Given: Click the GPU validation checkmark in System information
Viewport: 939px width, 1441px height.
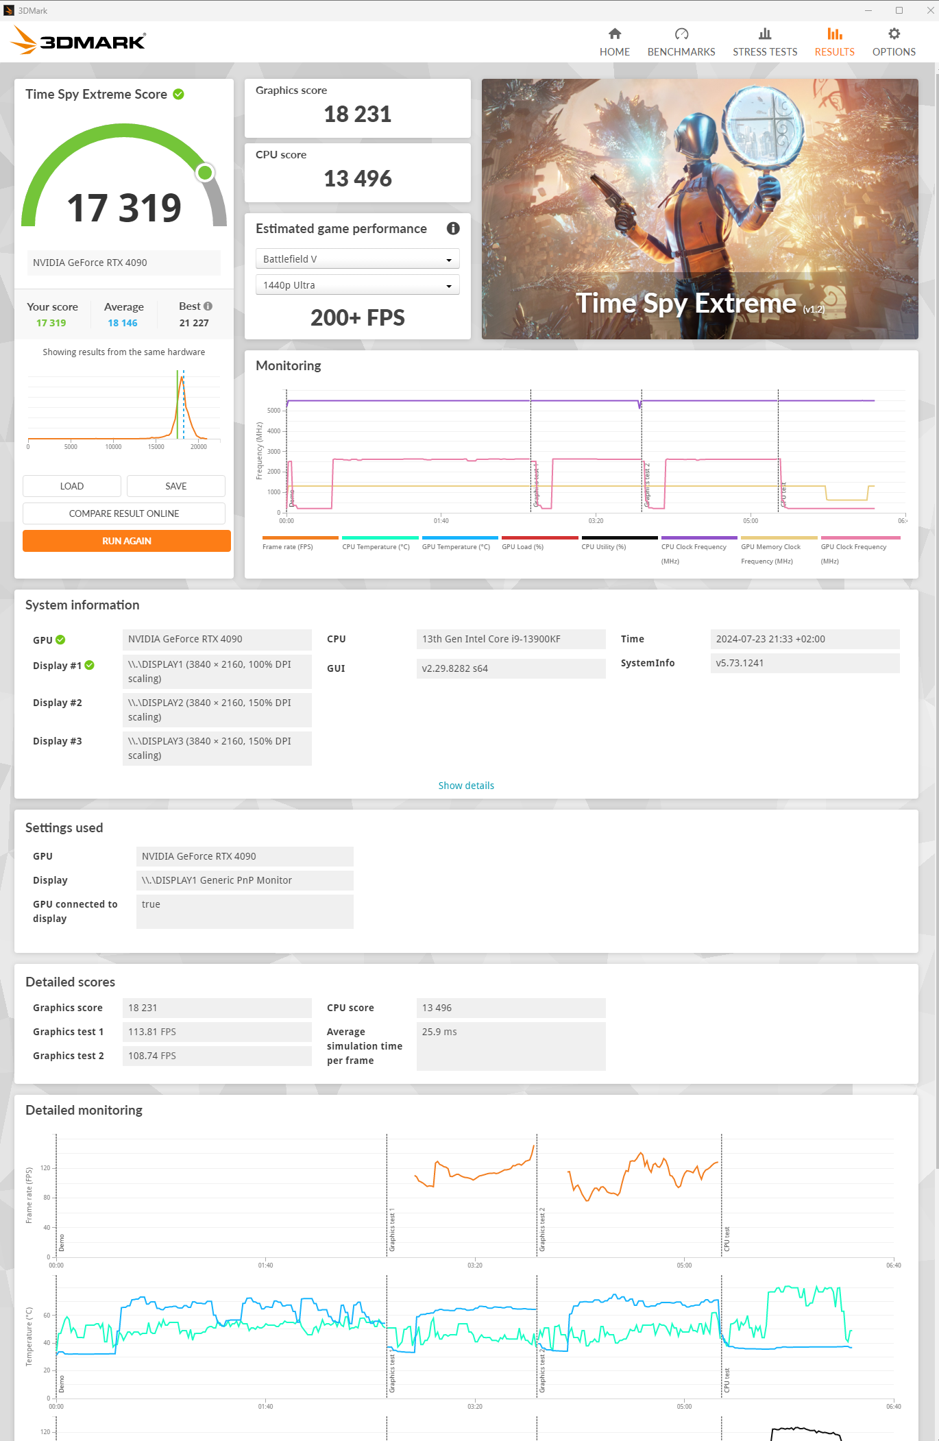Looking at the screenshot, I should [x=60, y=640].
